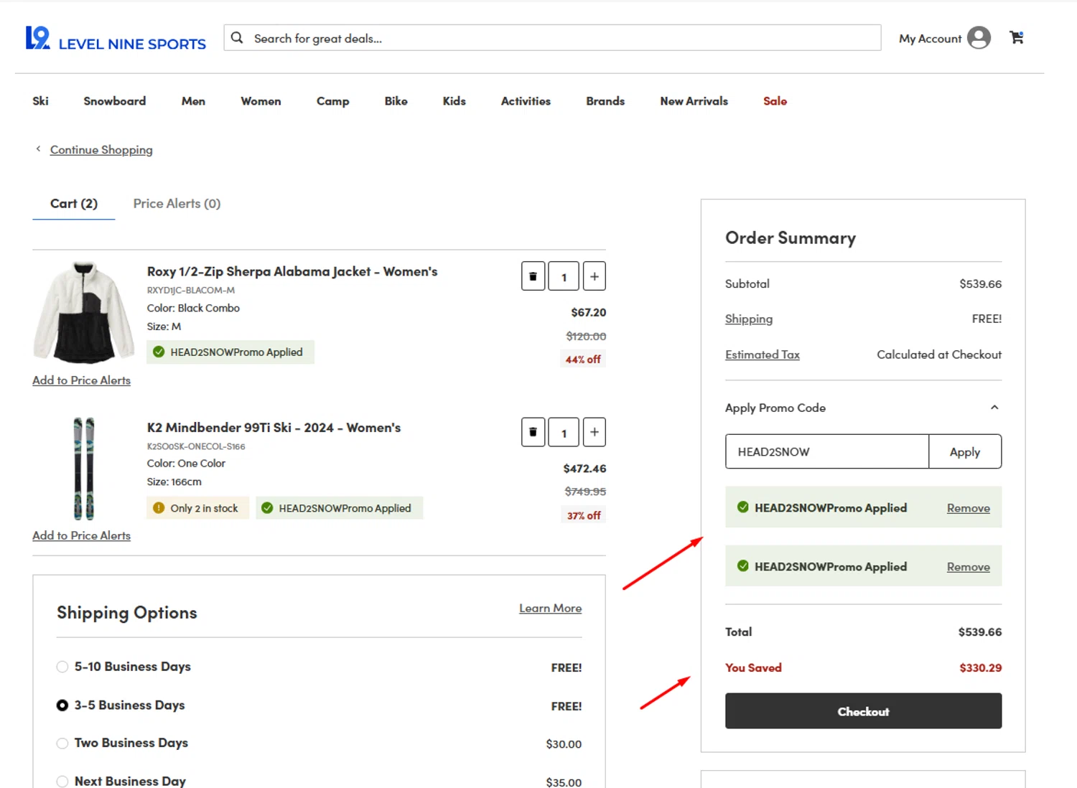1077x788 pixels.
Task: Open the Snowboard menu item
Action: 114,101
